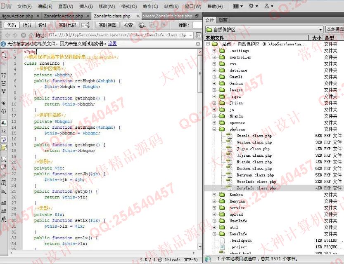Click the code editor vertical scrollbar thumb

click(x=199, y=74)
